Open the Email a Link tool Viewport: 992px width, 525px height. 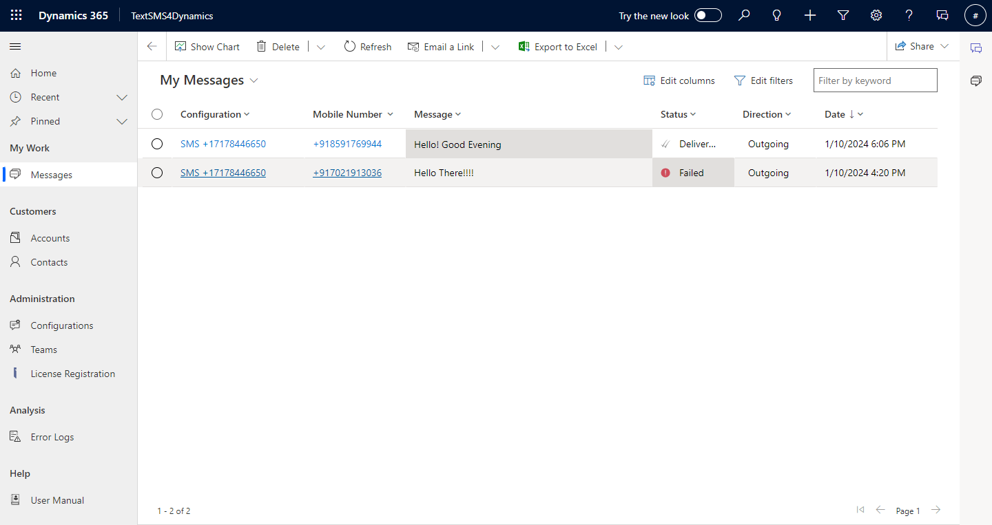point(441,46)
